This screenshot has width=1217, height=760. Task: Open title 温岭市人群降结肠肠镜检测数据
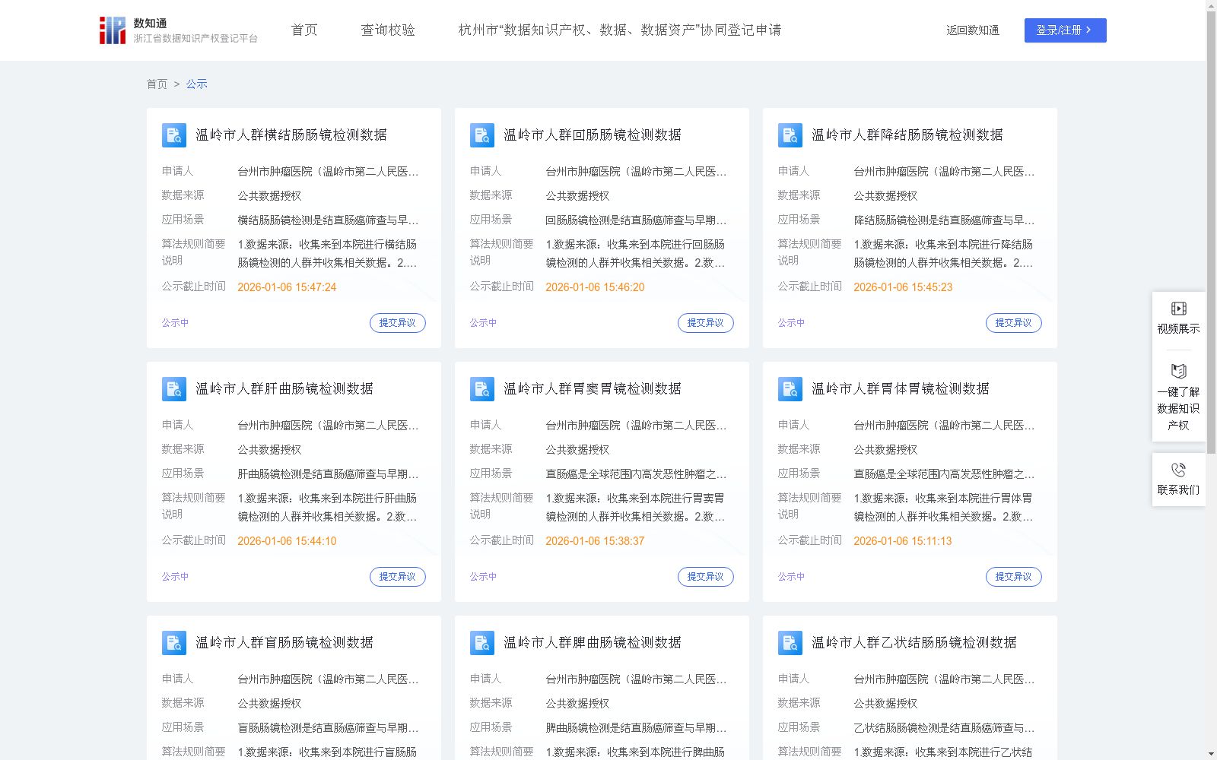907,135
